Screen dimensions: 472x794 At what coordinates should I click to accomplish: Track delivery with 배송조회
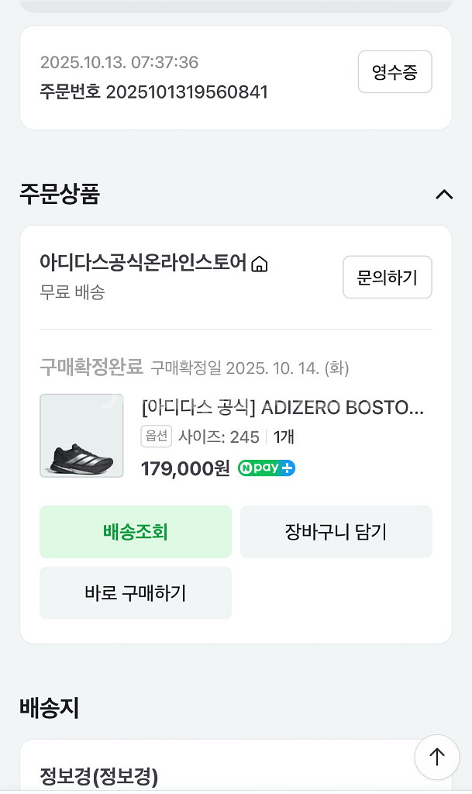136,532
